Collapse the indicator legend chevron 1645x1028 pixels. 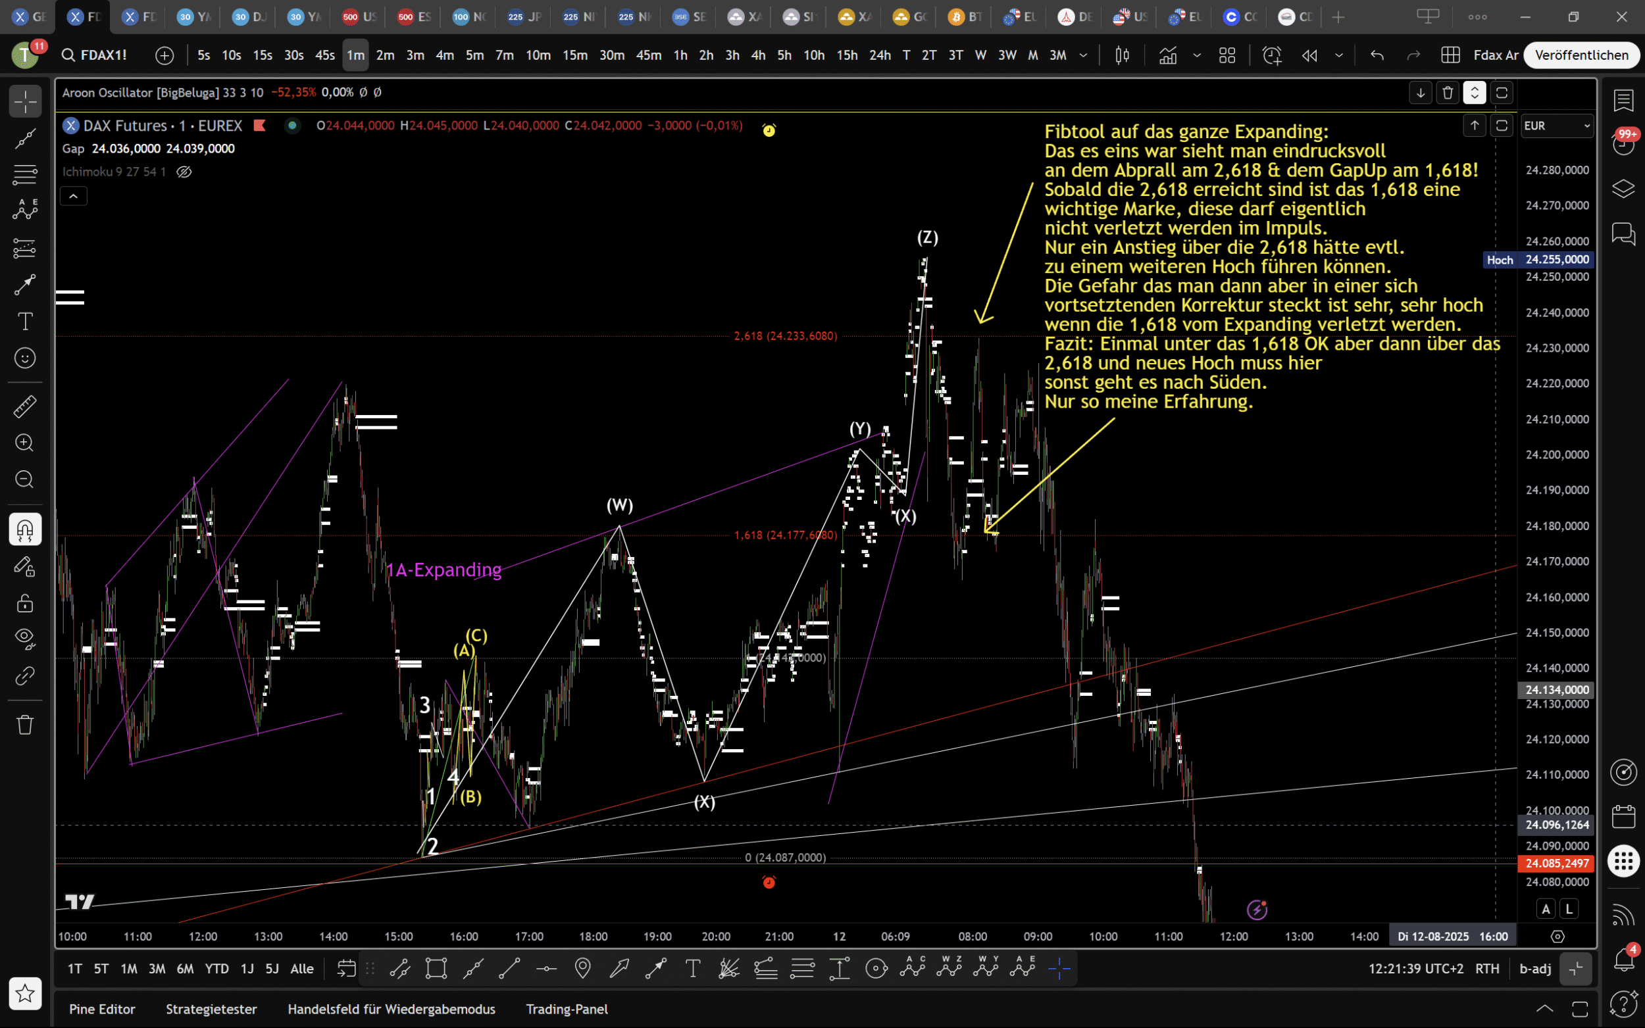pyautogui.click(x=74, y=197)
